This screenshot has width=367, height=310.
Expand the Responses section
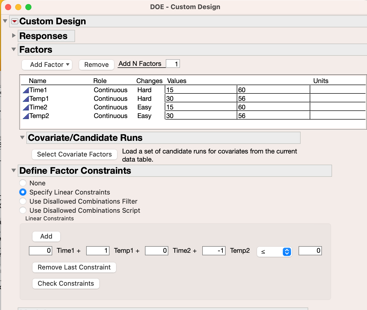14,36
